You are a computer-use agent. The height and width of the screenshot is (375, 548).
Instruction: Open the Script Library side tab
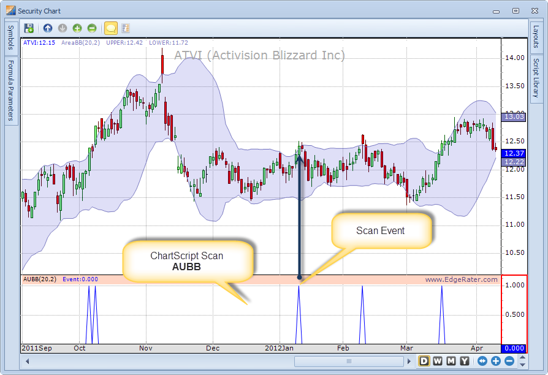(x=536, y=78)
